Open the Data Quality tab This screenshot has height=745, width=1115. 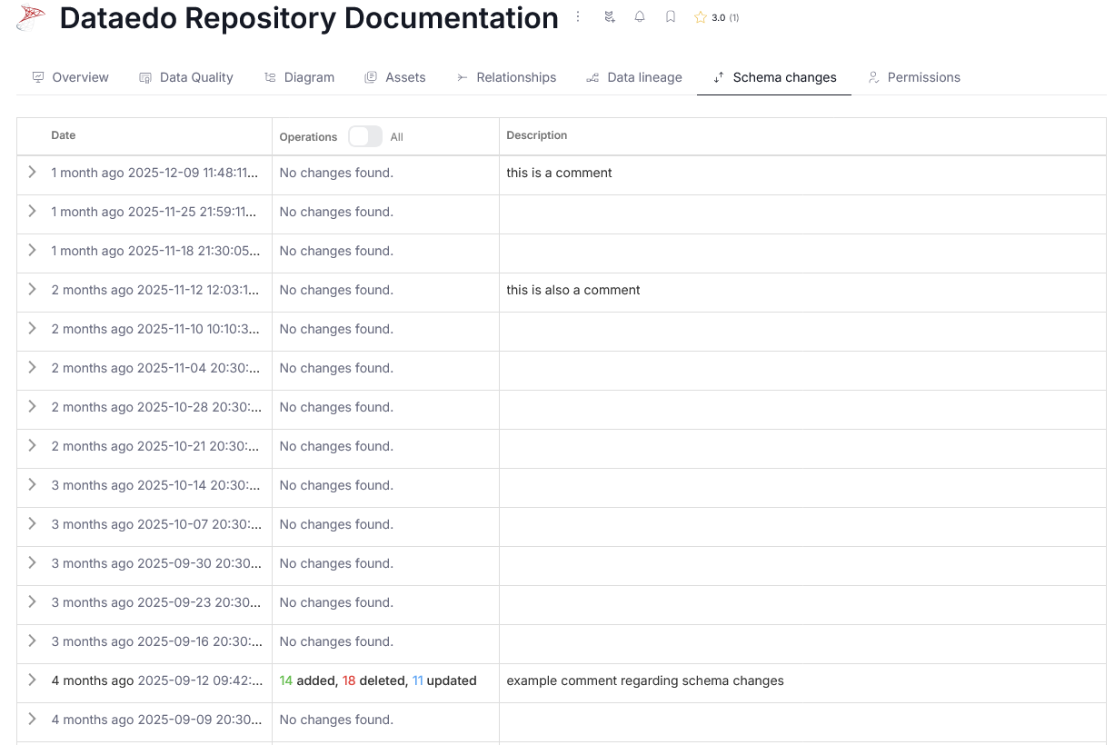coord(186,77)
